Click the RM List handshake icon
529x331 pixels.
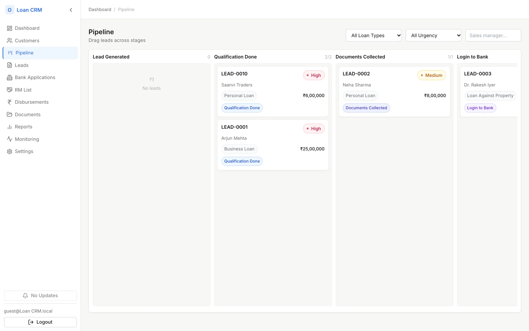(10, 90)
